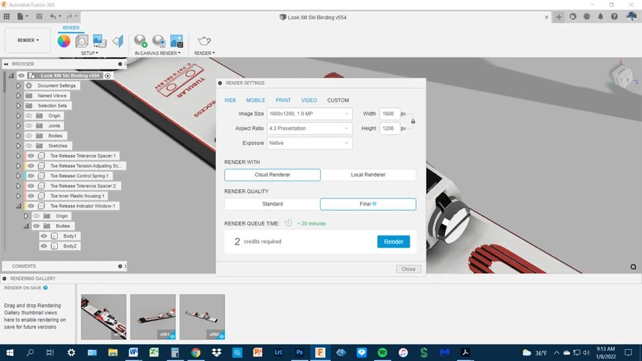
Task: Open the Decal tool
Action: click(99, 41)
